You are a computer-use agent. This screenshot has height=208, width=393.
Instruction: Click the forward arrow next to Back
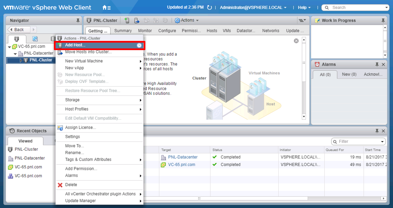coord(33,30)
